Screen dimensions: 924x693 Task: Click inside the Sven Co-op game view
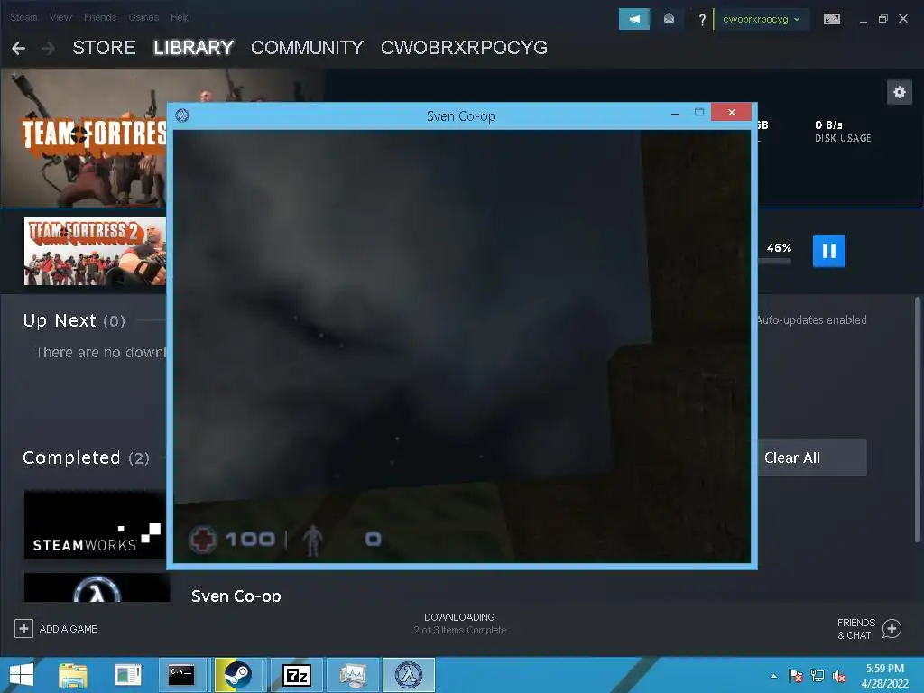click(x=462, y=346)
